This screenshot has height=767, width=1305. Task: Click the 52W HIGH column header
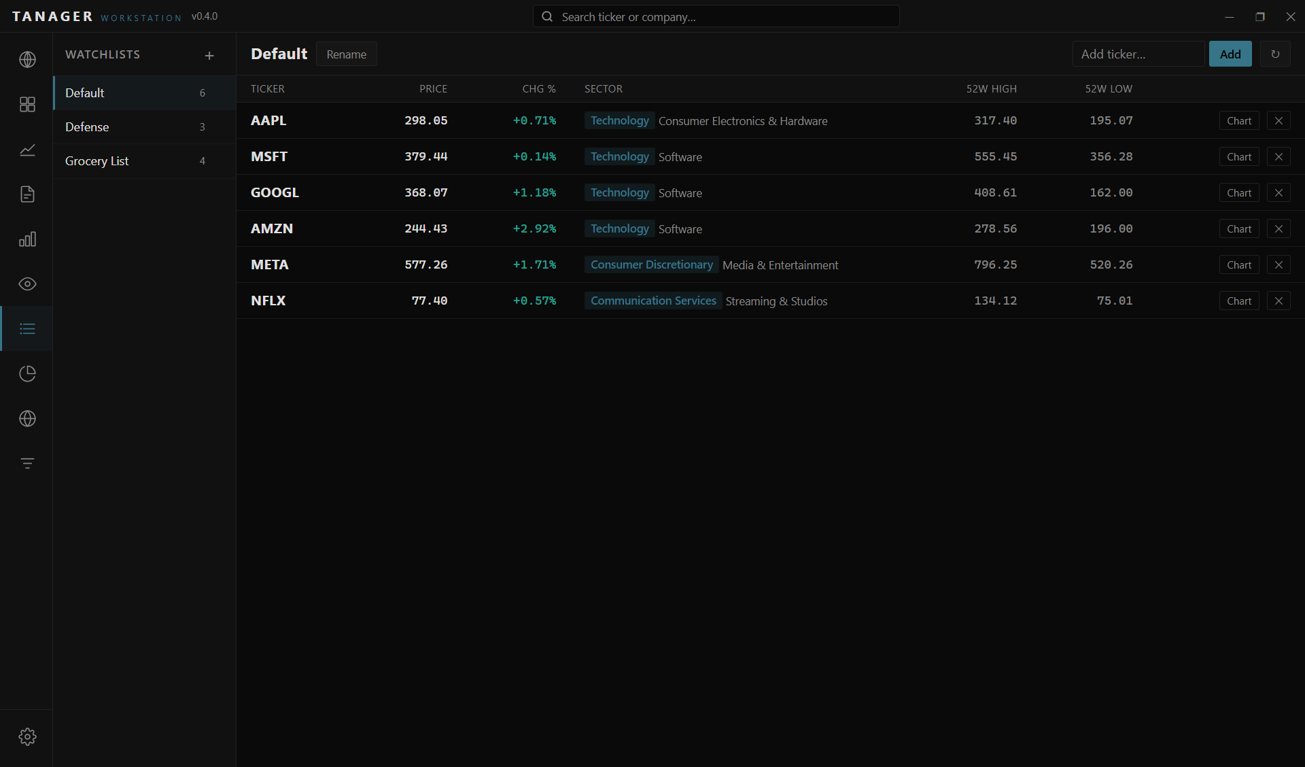[992, 89]
